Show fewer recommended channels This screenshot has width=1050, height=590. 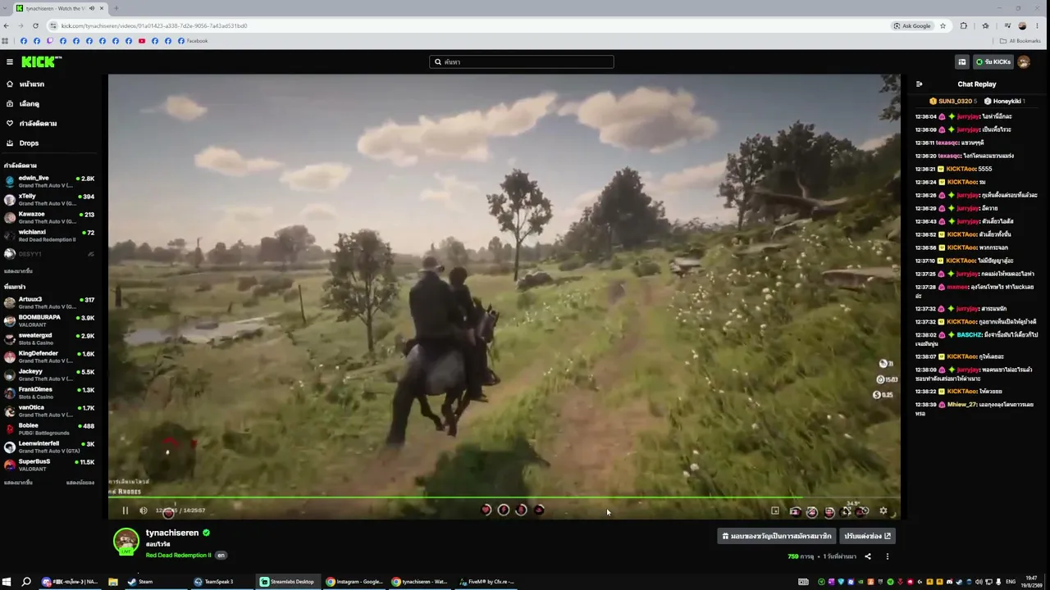80,483
